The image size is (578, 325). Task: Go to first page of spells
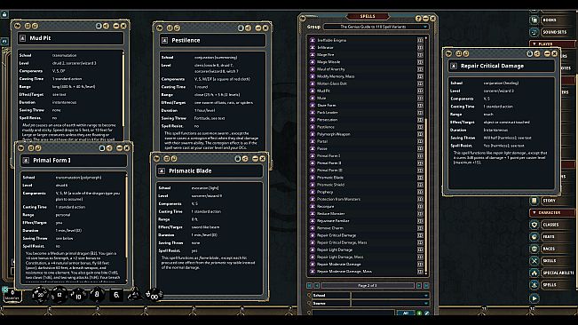309,286
